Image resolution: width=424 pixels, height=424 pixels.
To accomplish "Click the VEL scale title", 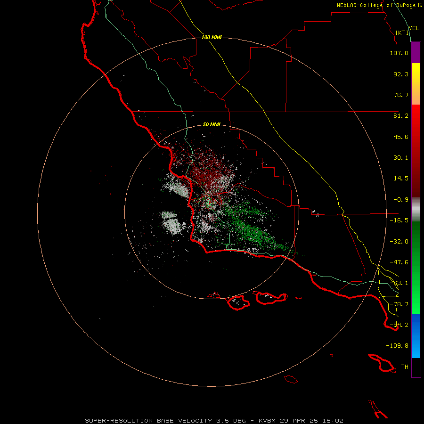I will click(x=414, y=28).
